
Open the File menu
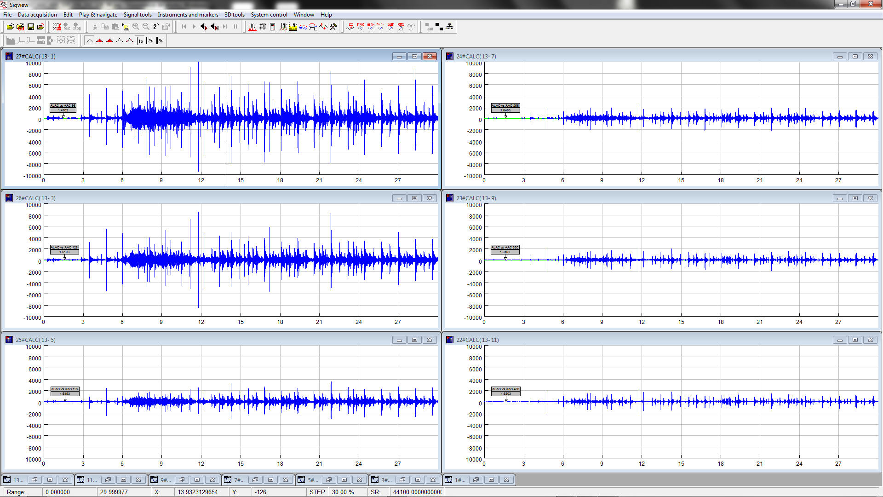pyautogui.click(x=7, y=15)
